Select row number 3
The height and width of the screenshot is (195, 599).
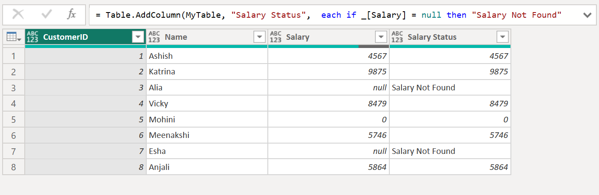pos(13,88)
